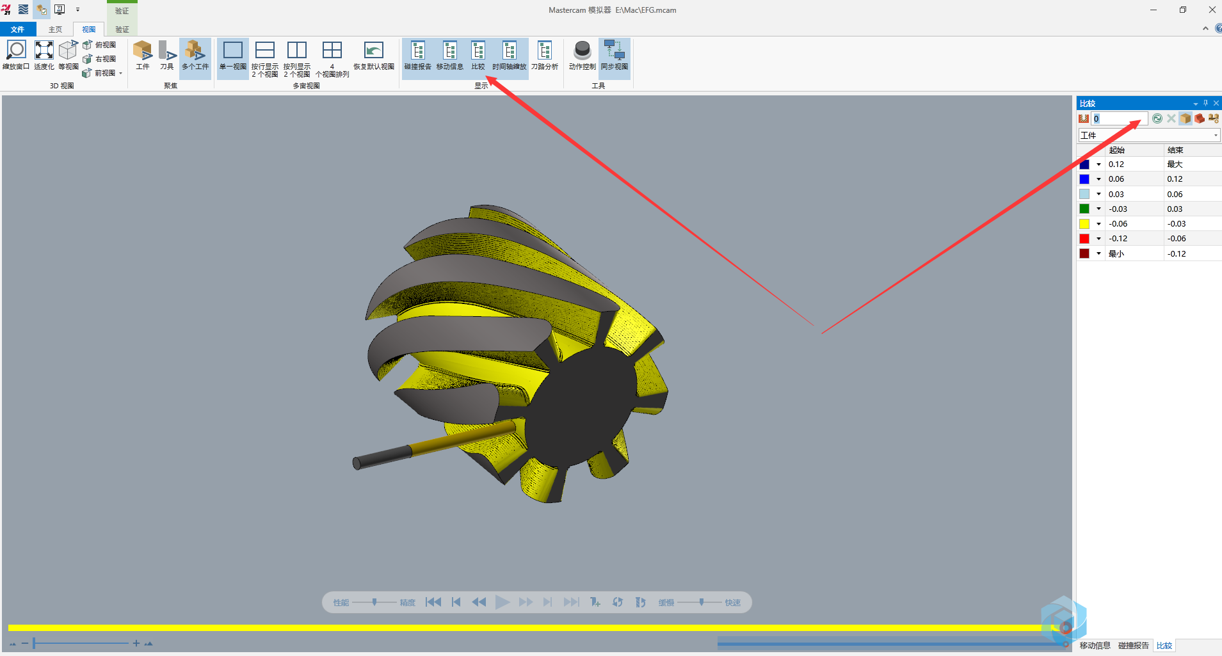Switch to bottom 比较 tab
This screenshot has height=656, width=1222.
tap(1164, 646)
